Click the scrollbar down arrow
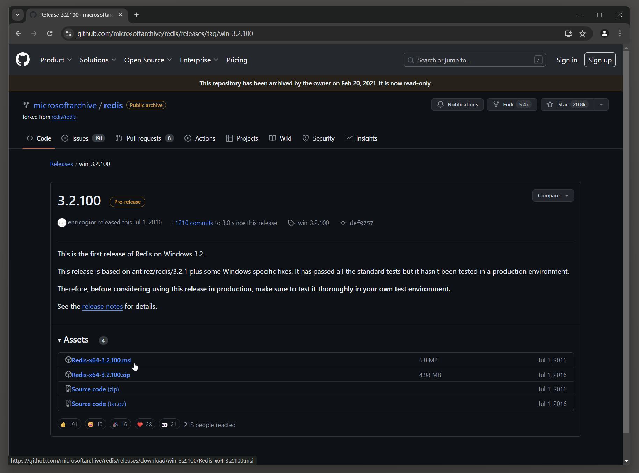The width and height of the screenshot is (639, 473). point(626,461)
